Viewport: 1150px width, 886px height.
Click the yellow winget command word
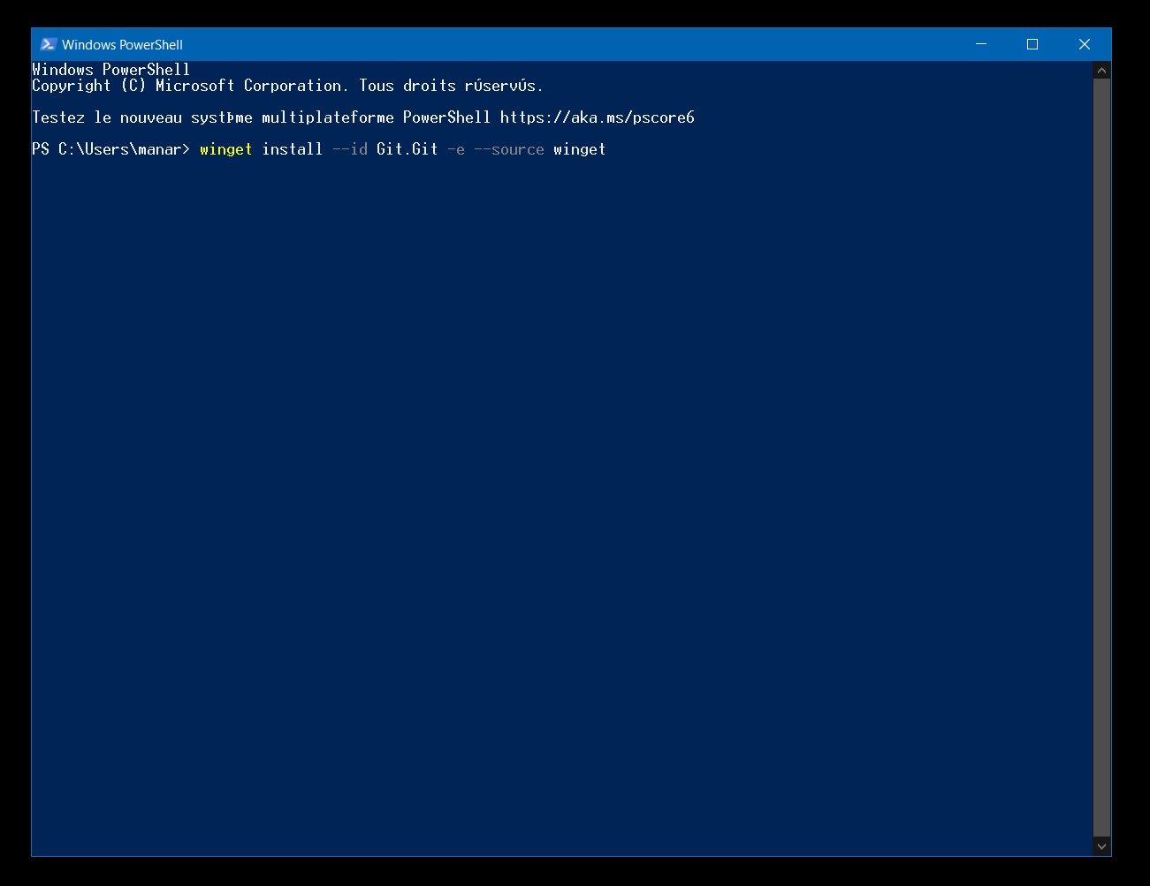point(226,149)
